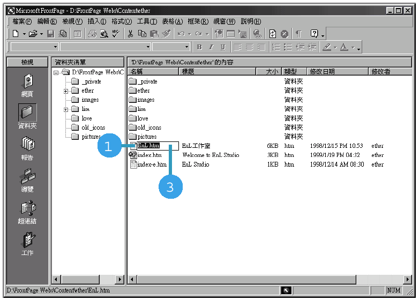419x300 pixels.
Task: Open the font name dropdown
Action: pos(148,47)
